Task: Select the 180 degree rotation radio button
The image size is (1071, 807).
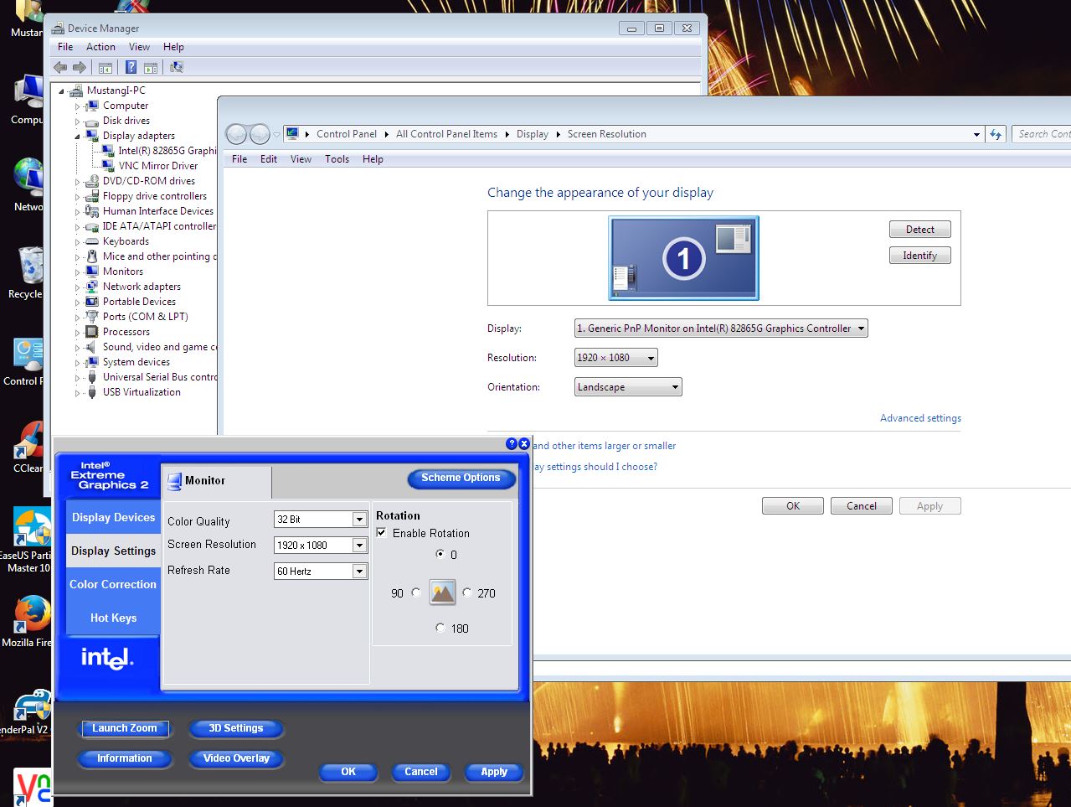Action: (x=440, y=628)
